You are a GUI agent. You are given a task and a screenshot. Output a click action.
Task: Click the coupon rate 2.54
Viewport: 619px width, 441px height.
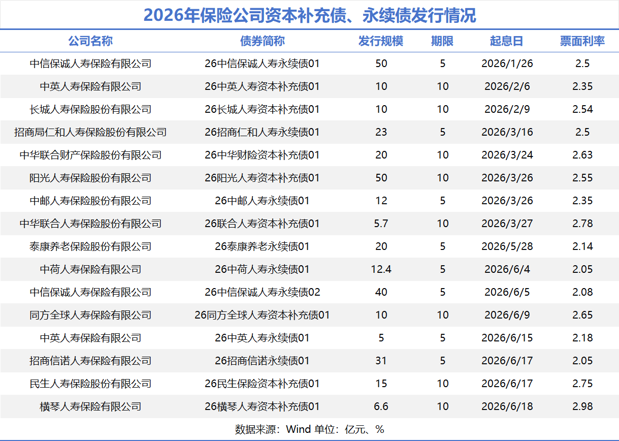582,109
